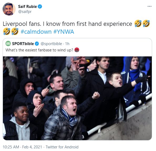
Task: Click the main tweet text about Liverpool fans
Action: click(67, 24)
